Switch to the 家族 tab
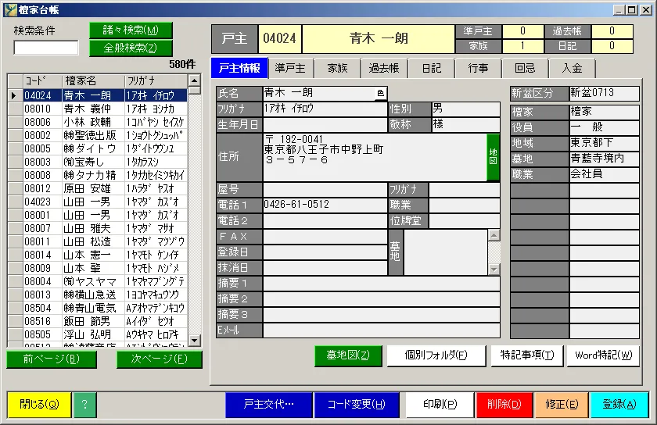657x425 pixels. 337,68
